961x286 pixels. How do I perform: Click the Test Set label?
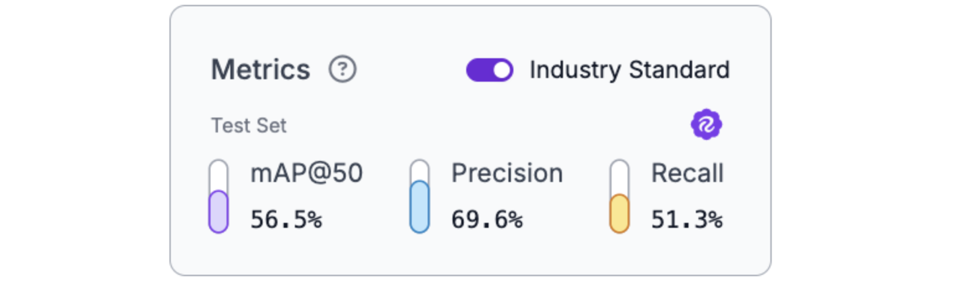[x=249, y=126]
